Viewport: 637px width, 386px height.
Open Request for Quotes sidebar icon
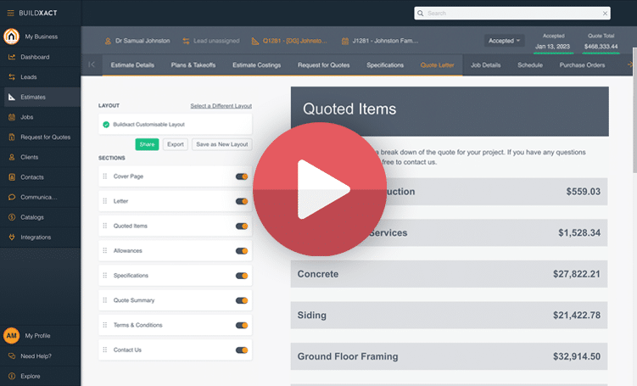pos(12,137)
